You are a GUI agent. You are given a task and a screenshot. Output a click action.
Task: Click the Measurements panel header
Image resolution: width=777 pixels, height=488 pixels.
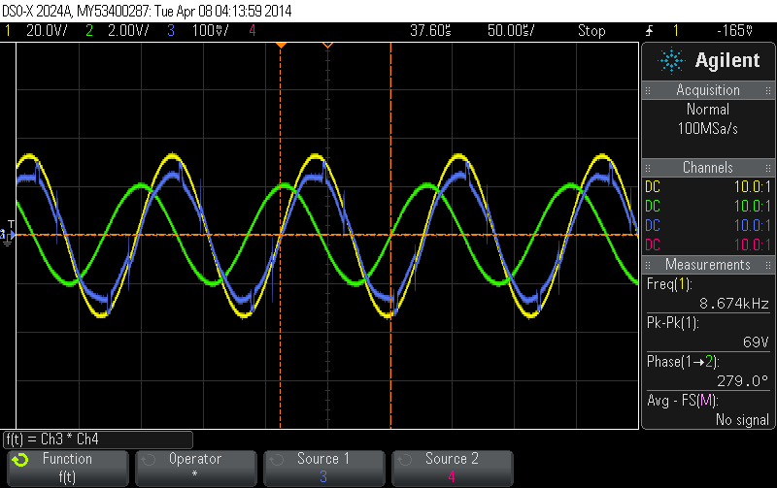tap(708, 264)
